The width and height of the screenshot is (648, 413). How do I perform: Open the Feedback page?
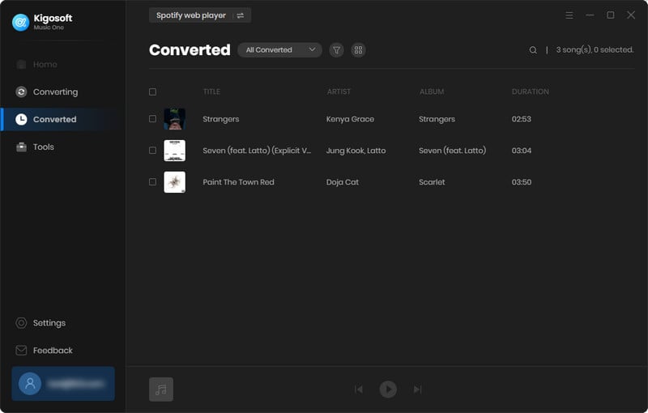point(44,350)
